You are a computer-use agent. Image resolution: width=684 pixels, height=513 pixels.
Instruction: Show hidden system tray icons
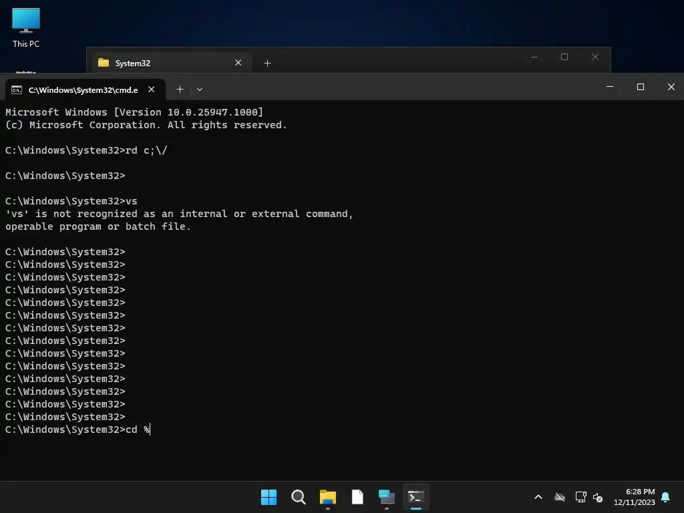tap(538, 497)
